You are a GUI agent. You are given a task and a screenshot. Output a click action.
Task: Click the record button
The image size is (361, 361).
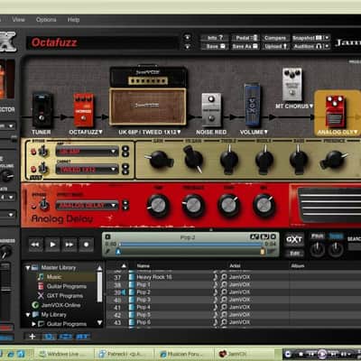click(86, 245)
